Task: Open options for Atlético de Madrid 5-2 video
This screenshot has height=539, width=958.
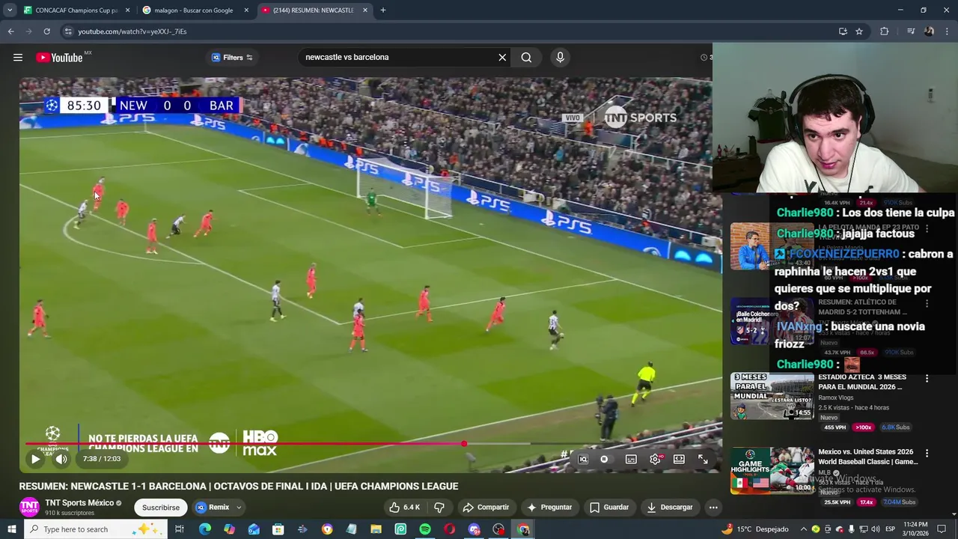Action: click(x=927, y=304)
